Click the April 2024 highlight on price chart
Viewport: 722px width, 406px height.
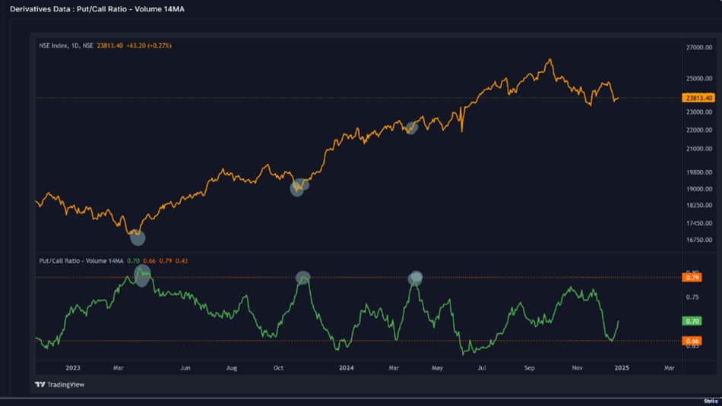pos(412,127)
